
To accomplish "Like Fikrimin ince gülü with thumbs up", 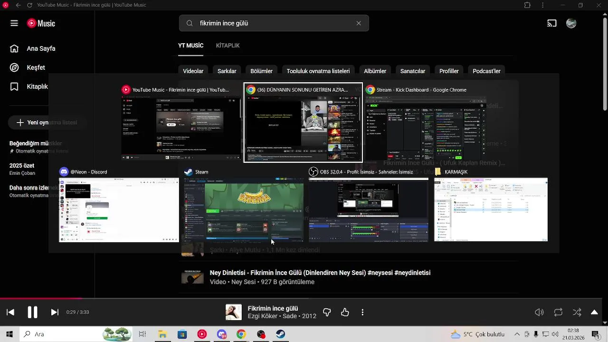I will click(345, 312).
